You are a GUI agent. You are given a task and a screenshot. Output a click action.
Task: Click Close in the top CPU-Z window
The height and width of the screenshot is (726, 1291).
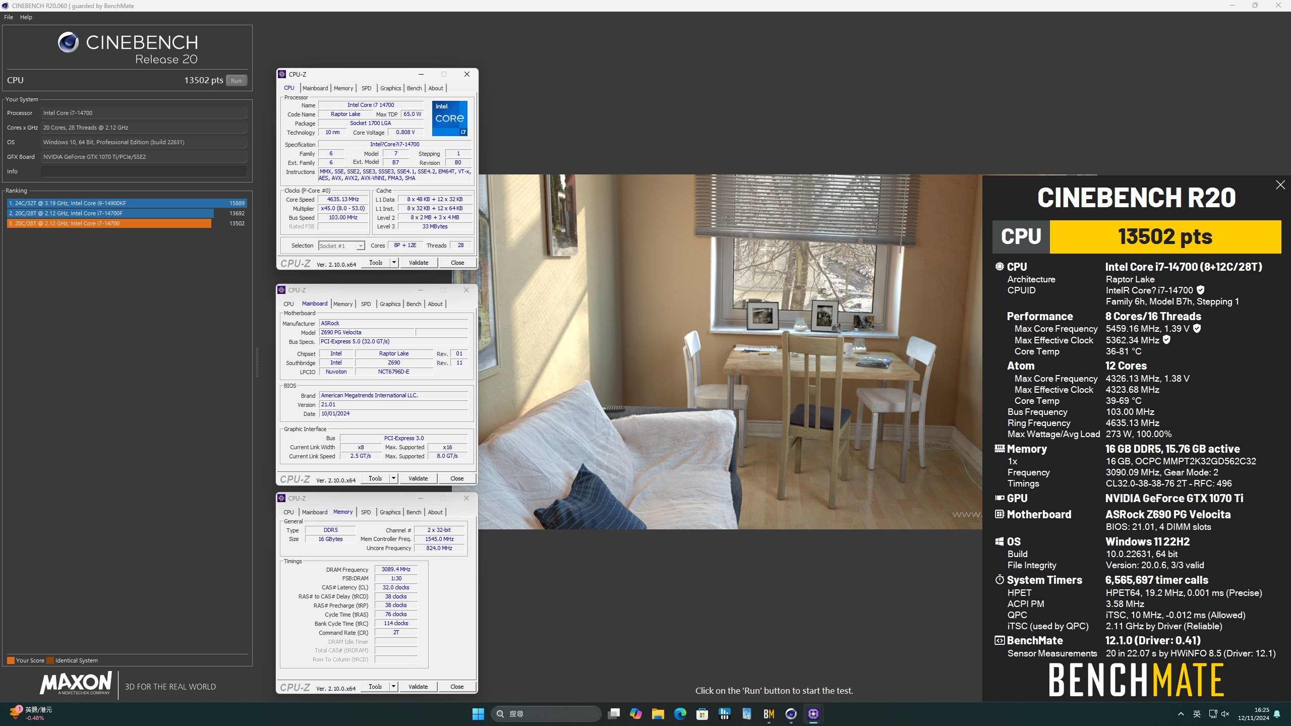tap(457, 263)
